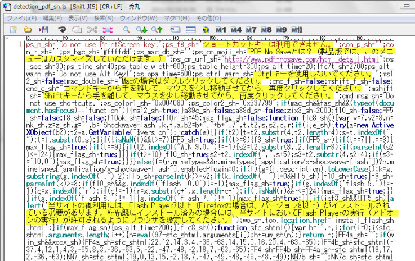
Task: Click the window switch icon beside split
Action: coord(175,30)
